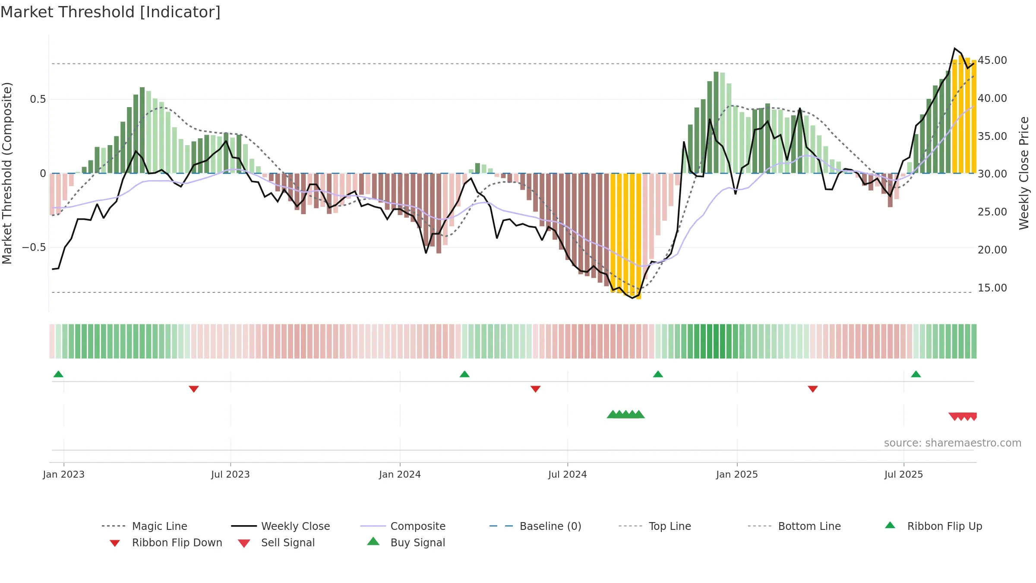Click the Market Threshold (Composite) axis title
The image size is (1036, 583).
tap(7, 173)
